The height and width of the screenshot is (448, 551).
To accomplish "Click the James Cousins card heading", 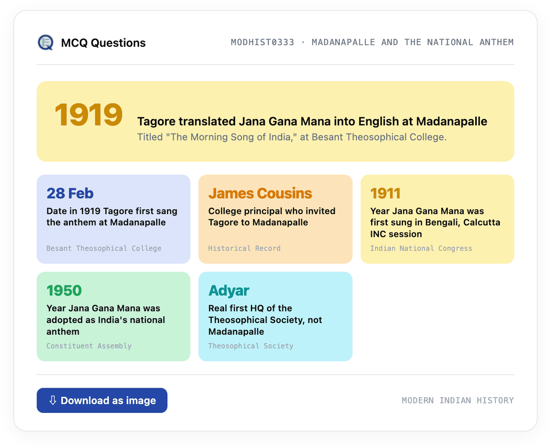I will 260,193.
